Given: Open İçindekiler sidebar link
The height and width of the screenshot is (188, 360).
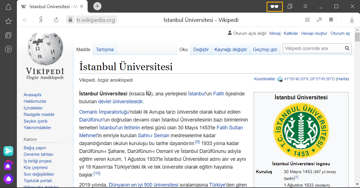Looking at the screenshot, I should (x=33, y=108).
